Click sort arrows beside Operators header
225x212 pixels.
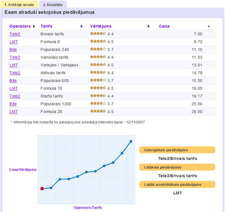(x=34, y=26)
